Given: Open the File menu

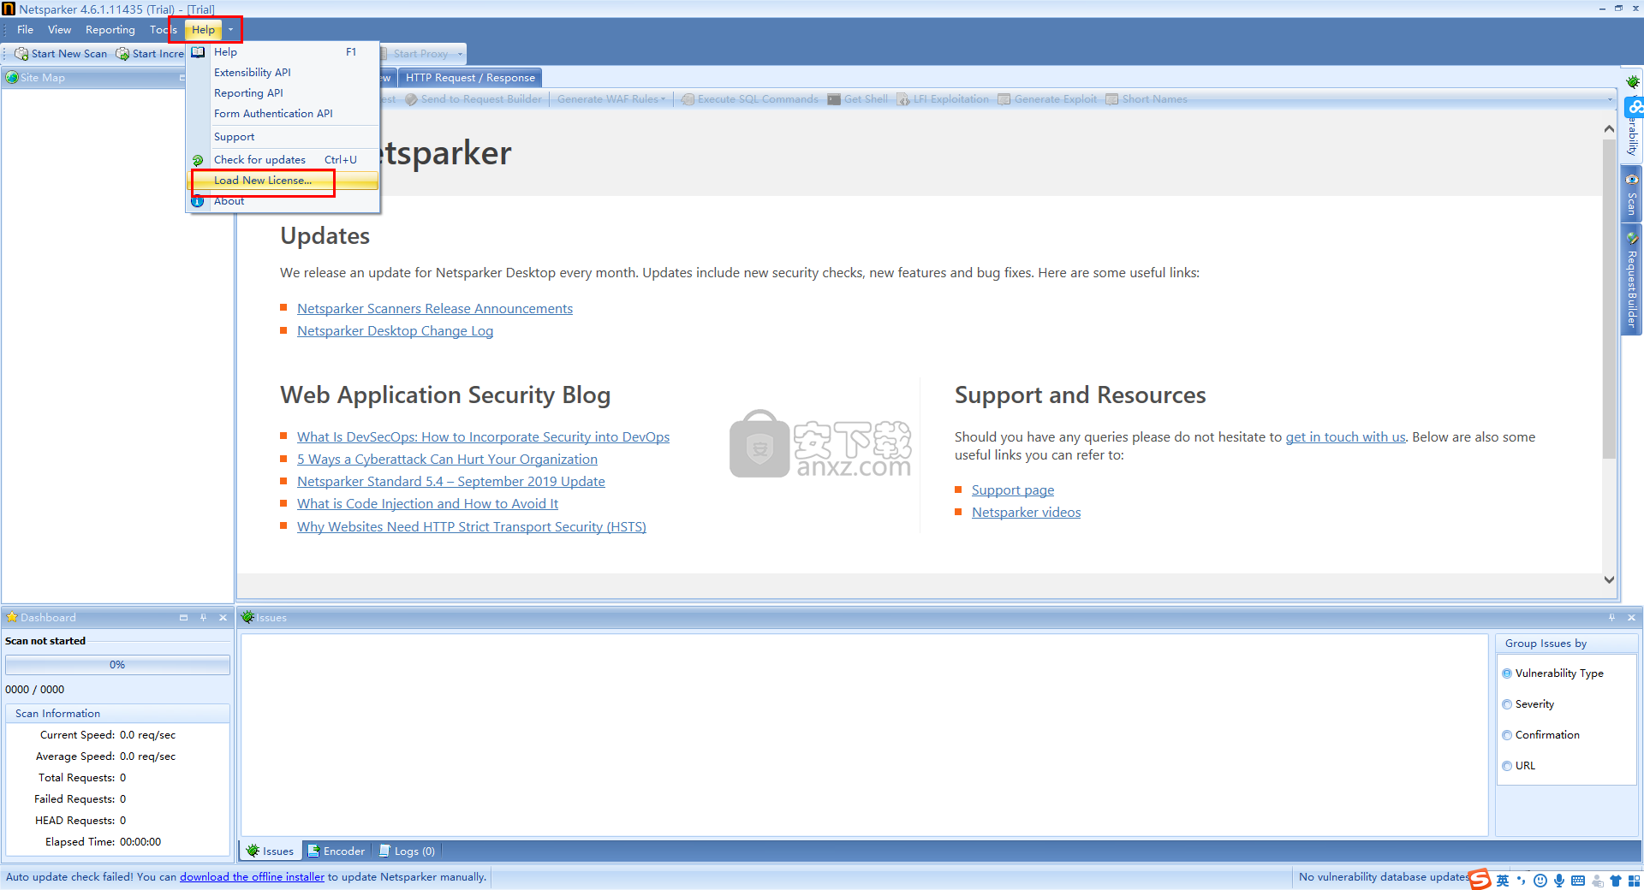Looking at the screenshot, I should click(26, 30).
